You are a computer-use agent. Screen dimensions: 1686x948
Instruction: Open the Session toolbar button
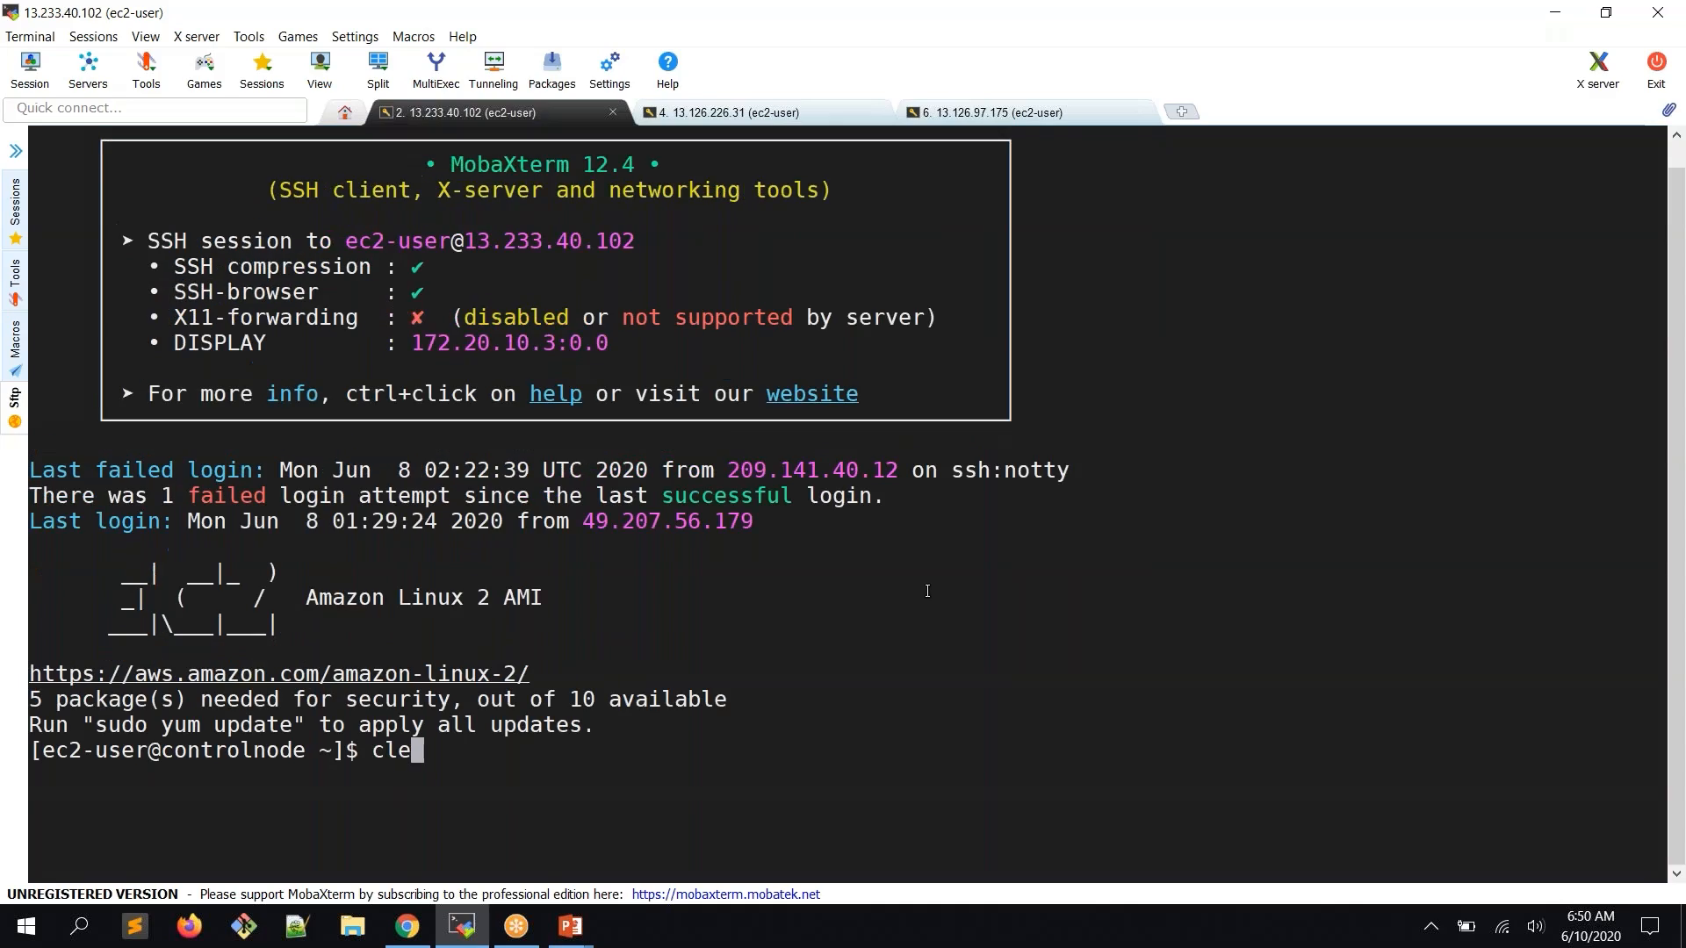30,70
